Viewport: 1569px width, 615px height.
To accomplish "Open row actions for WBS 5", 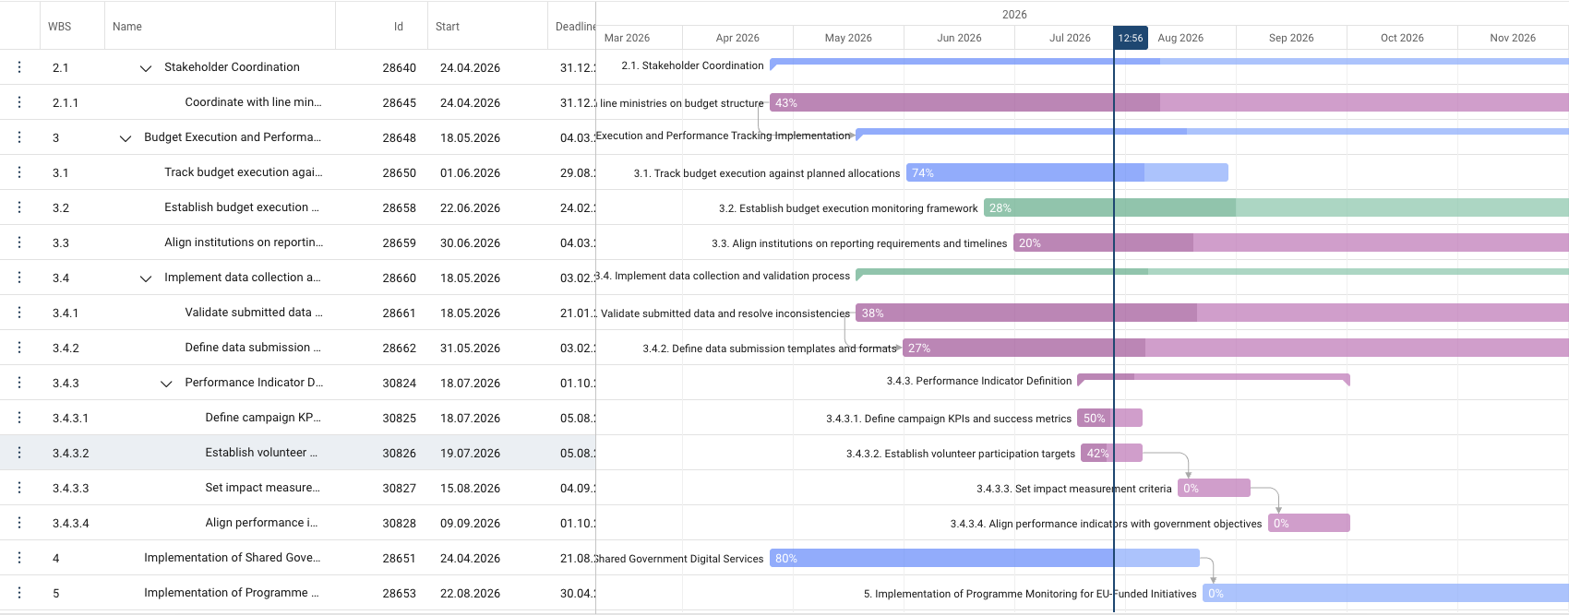I will tap(19, 593).
